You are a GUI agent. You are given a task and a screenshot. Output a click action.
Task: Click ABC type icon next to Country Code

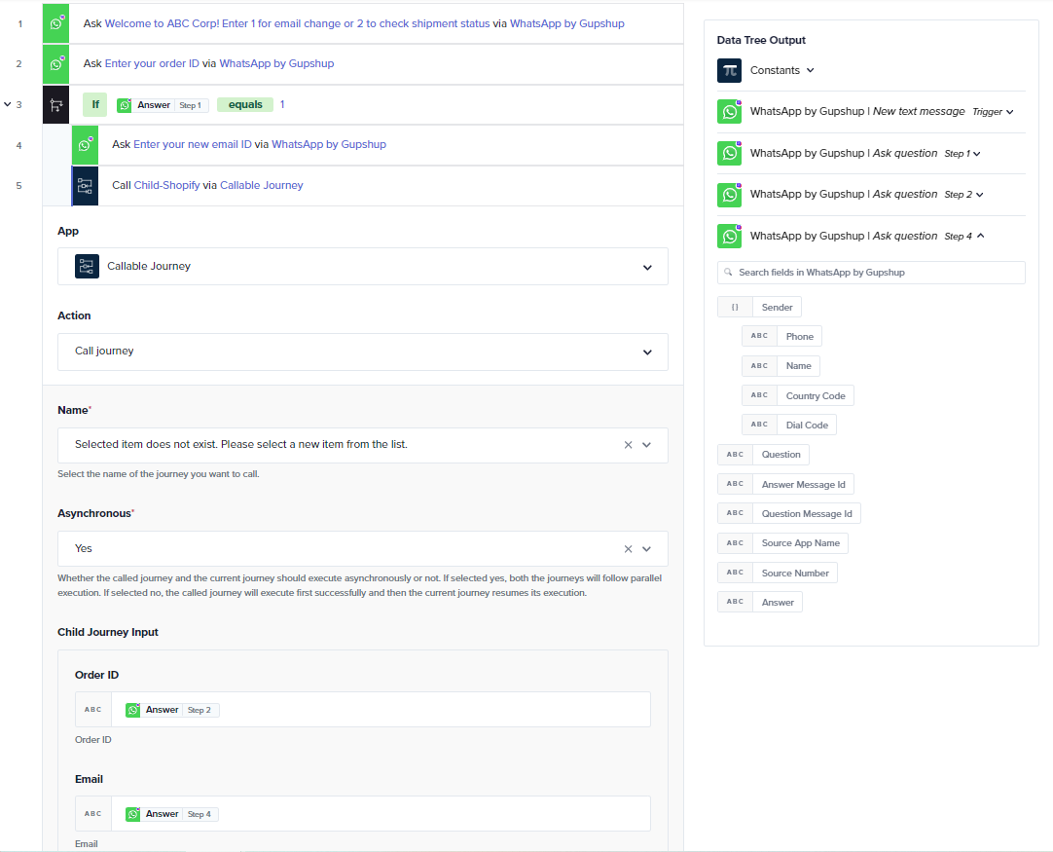(759, 395)
